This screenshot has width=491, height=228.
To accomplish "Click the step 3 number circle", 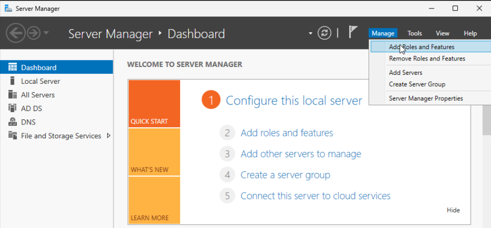I will tap(227, 154).
